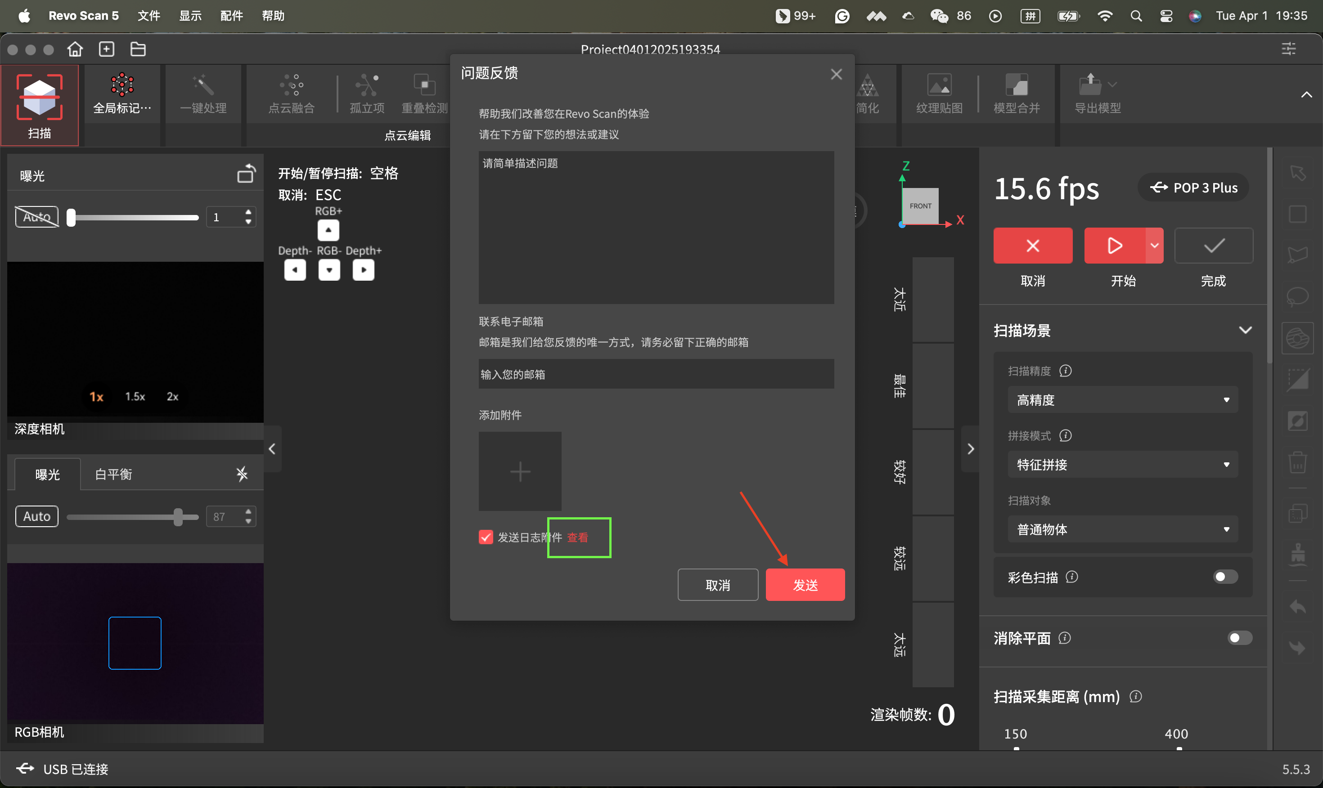1323x788 pixels.
Task: Click the FRONT view orientation cube
Action: 920,206
